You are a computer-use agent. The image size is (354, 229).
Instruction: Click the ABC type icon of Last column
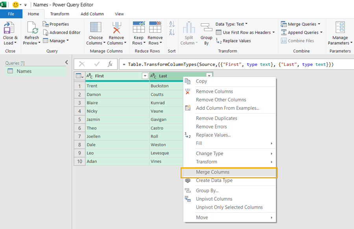[x=153, y=76]
